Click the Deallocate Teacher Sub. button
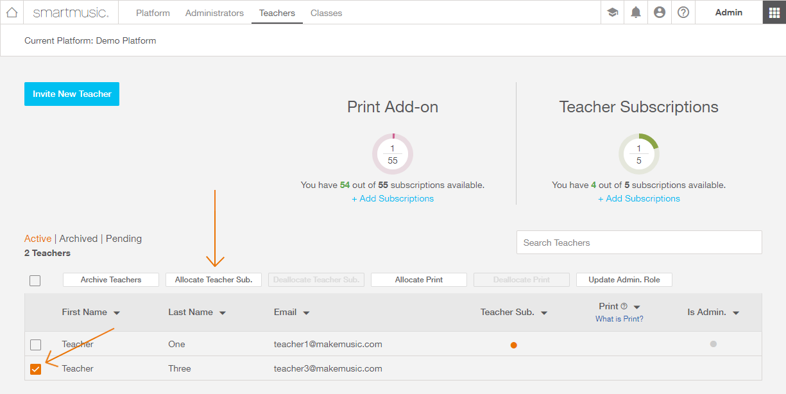 [316, 280]
